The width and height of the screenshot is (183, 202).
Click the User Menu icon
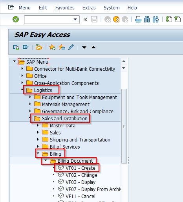click(x=16, y=47)
